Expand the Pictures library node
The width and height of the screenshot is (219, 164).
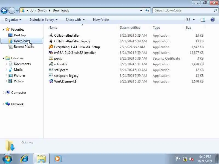[6, 75]
